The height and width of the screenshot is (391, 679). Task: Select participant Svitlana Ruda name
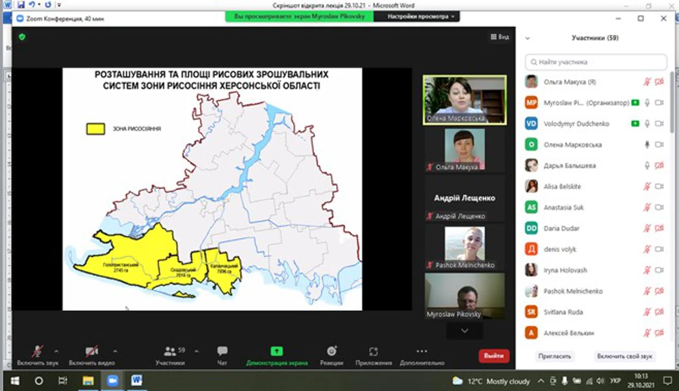tap(563, 312)
